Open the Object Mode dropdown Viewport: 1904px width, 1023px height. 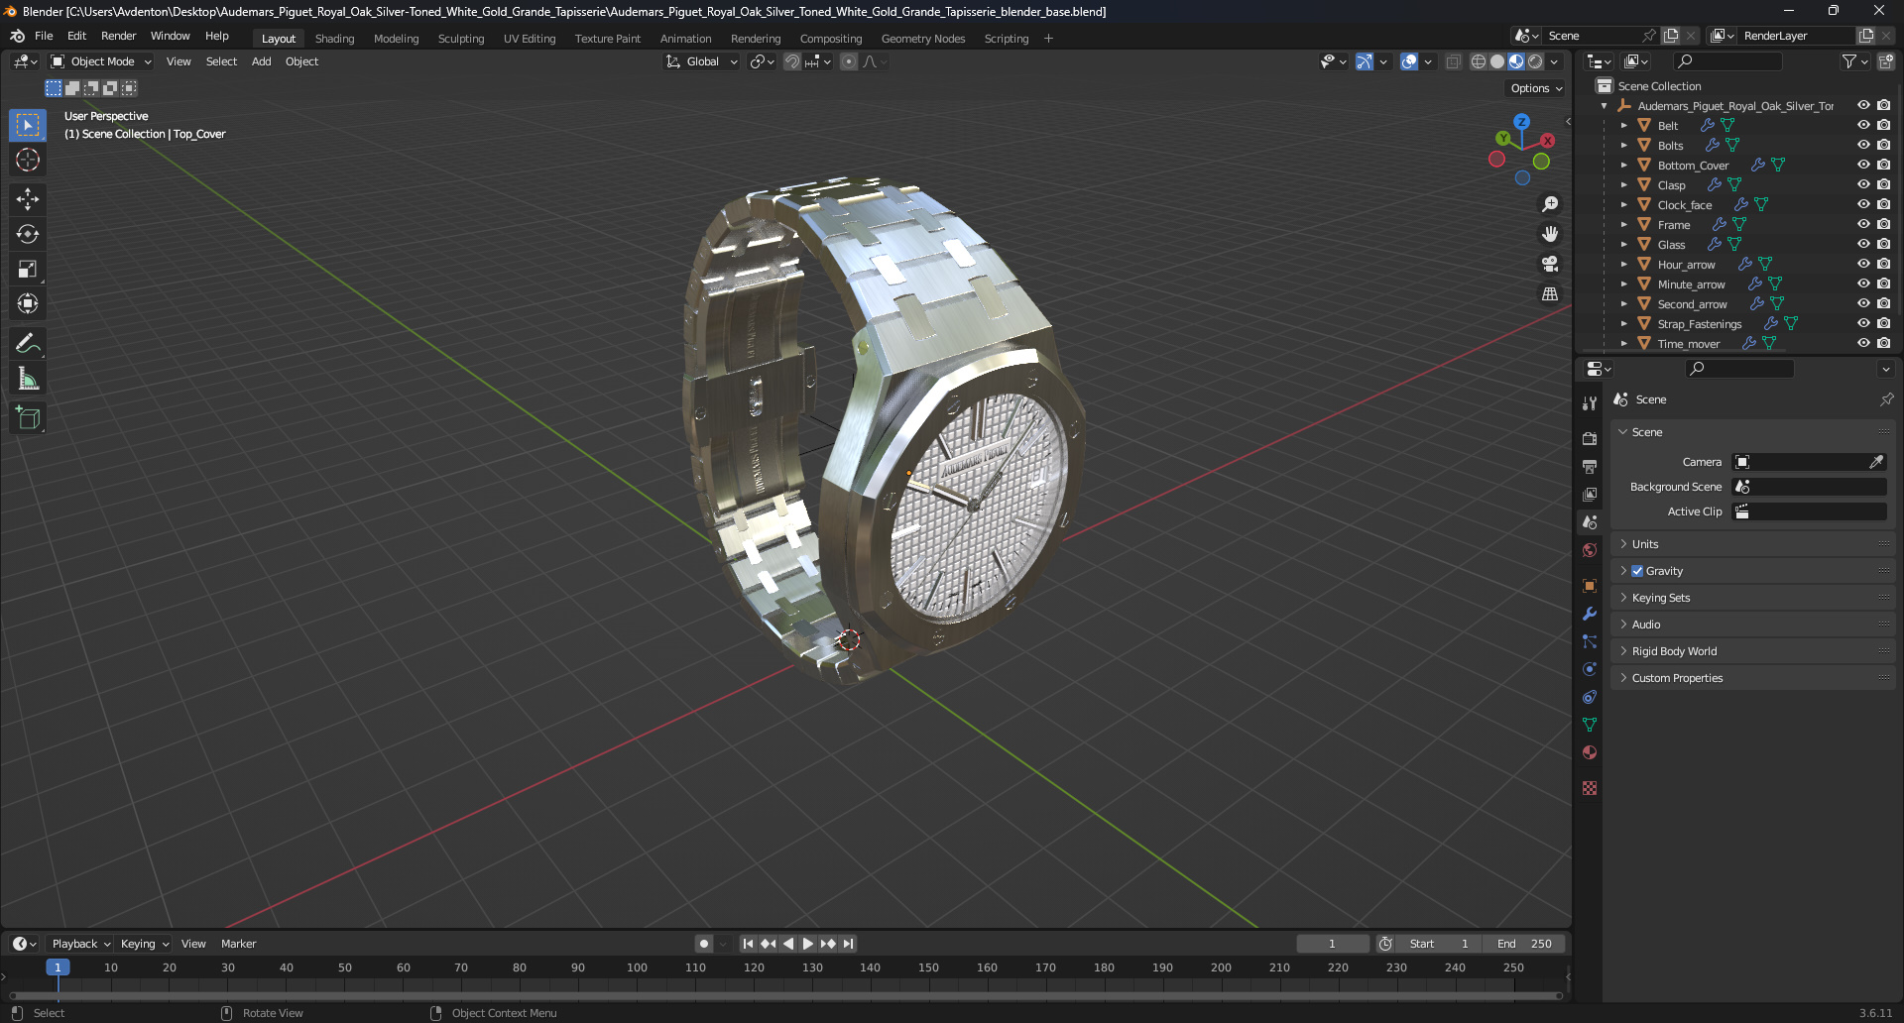[x=101, y=61]
